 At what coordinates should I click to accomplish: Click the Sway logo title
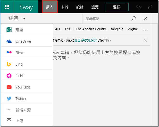point(26,7)
